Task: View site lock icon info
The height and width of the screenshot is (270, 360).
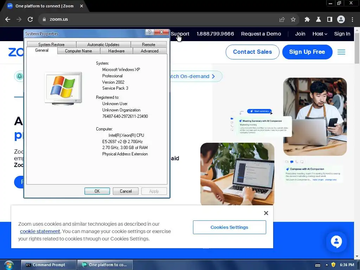Action: coord(44,19)
